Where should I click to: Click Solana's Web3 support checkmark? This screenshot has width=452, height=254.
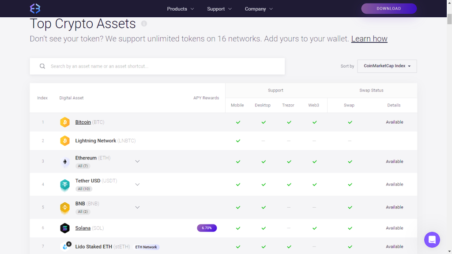[x=314, y=228]
